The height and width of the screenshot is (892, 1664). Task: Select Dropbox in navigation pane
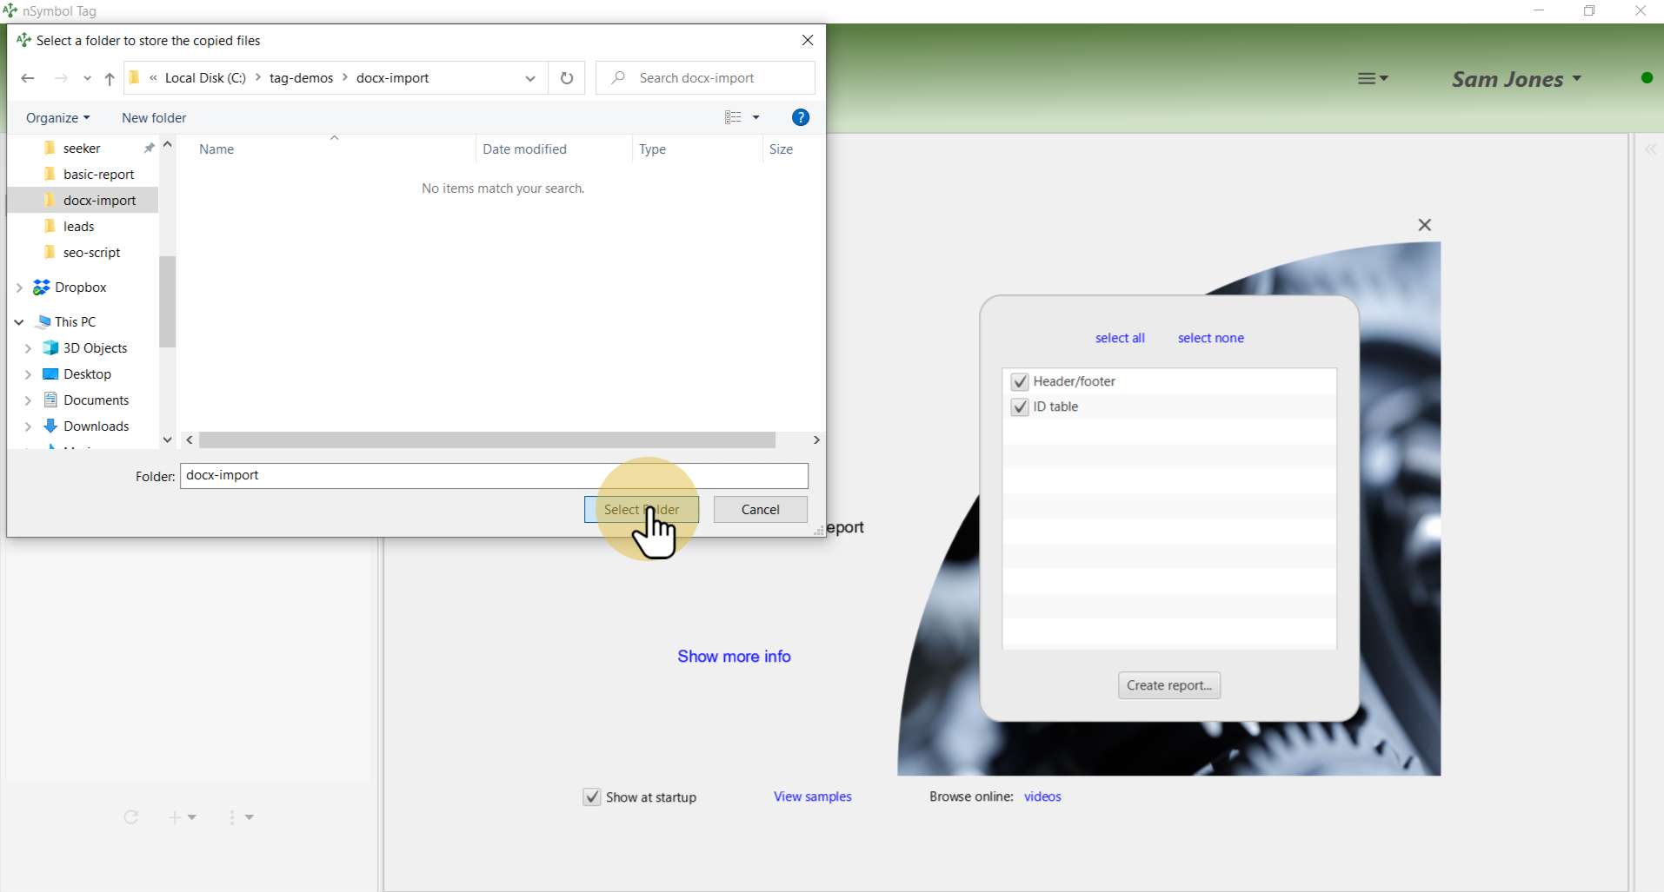point(80,287)
